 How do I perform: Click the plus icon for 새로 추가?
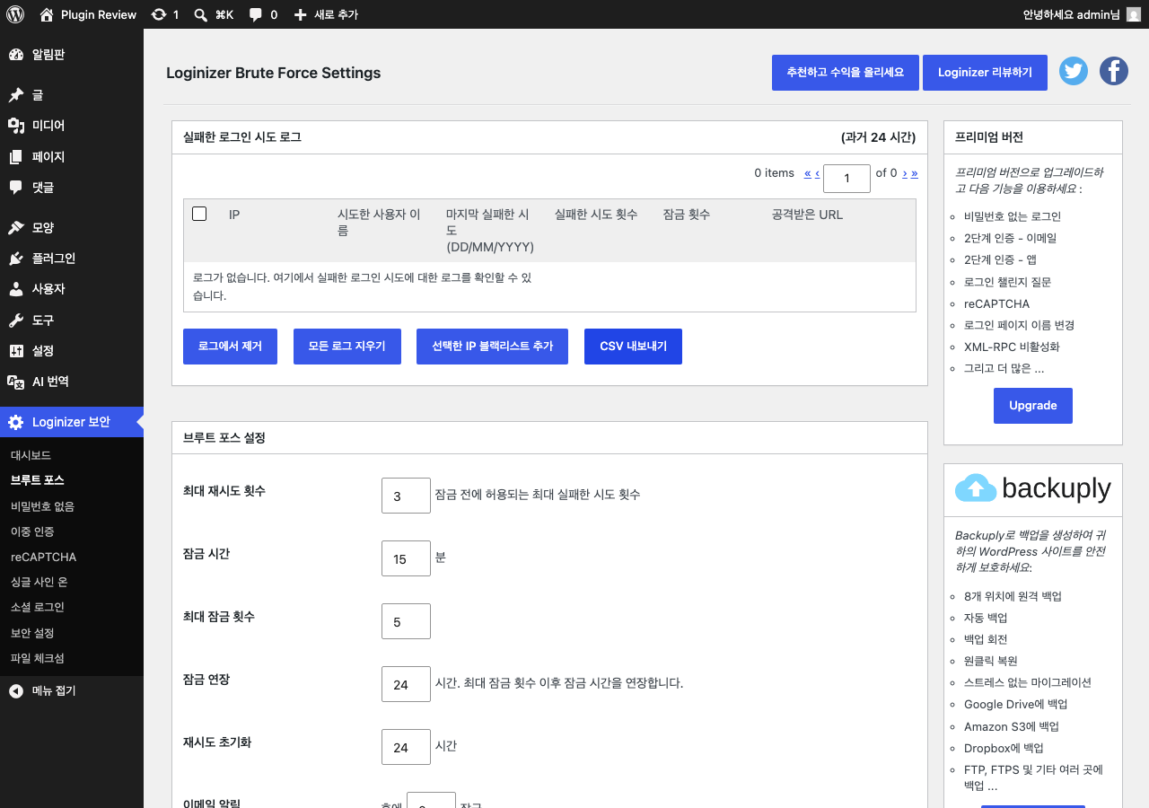click(301, 14)
